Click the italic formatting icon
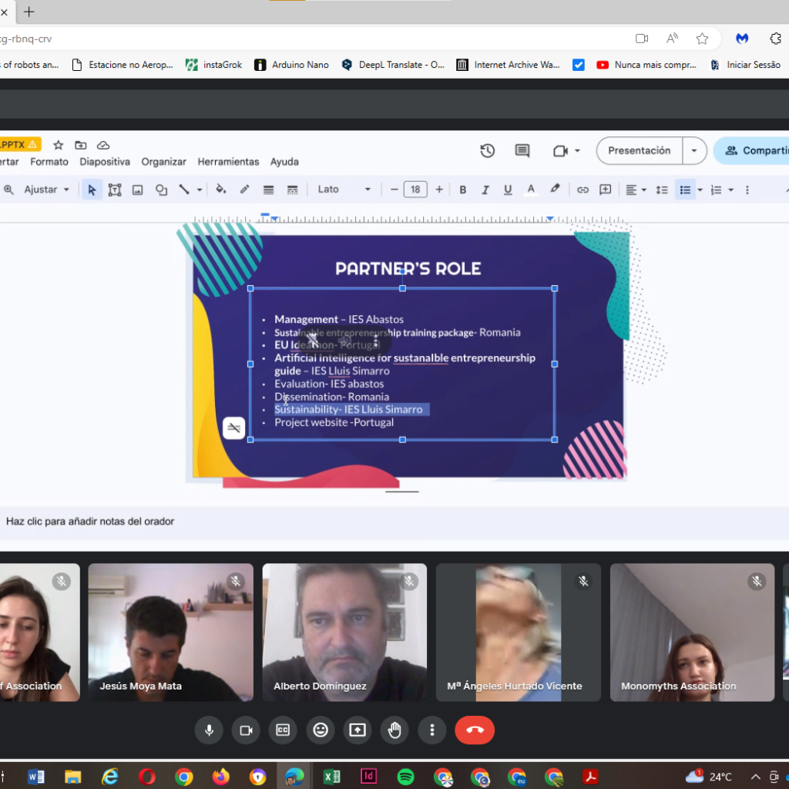The height and width of the screenshot is (789, 789). coord(485,190)
